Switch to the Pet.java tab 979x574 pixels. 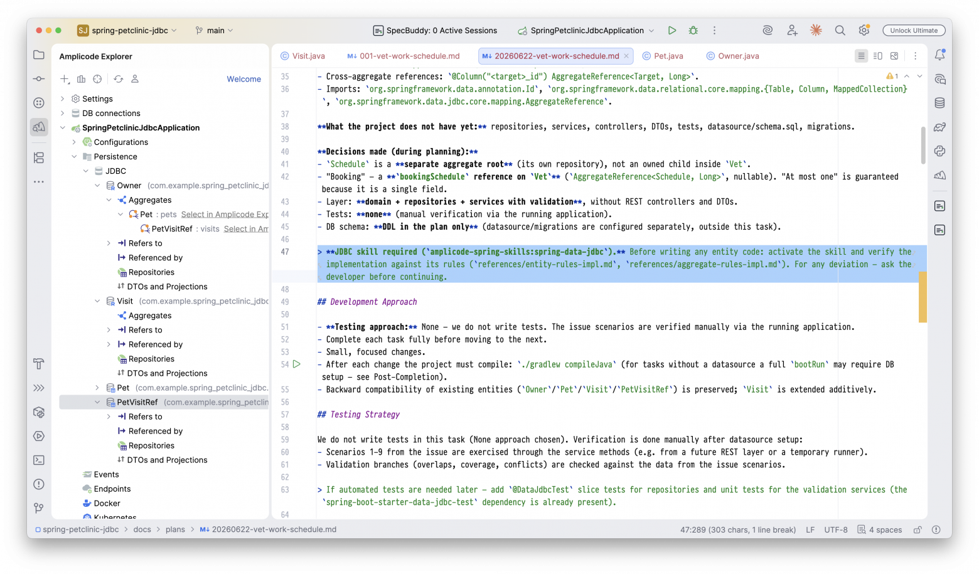pos(663,56)
